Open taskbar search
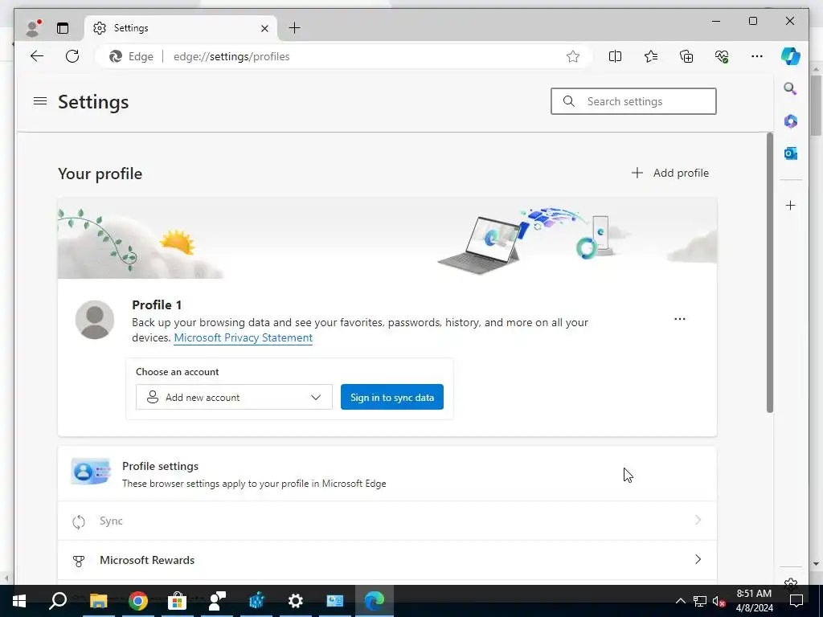 [x=58, y=601]
